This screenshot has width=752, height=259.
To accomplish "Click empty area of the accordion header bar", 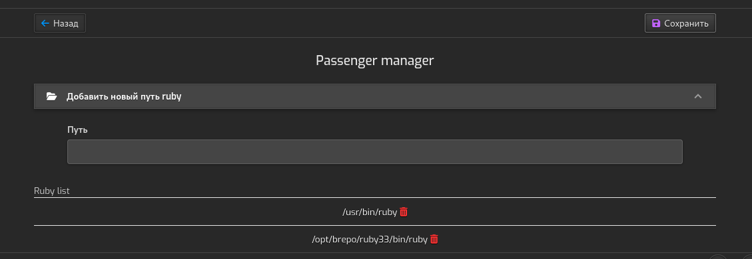I will click(x=432, y=96).
